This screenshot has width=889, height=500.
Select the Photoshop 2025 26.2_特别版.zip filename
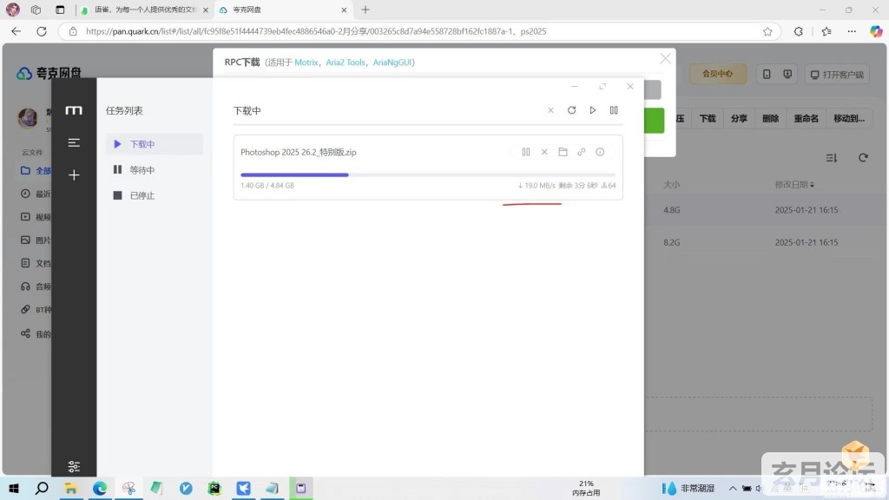299,152
